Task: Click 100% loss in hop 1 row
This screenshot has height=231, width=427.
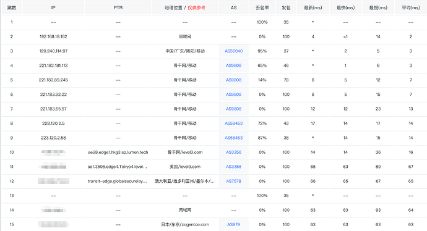Action: (262, 22)
